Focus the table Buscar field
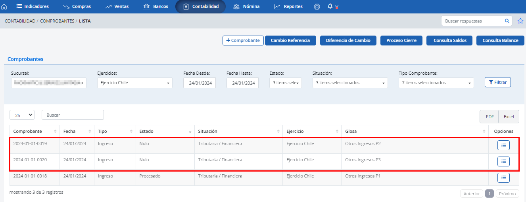Screen dimensions: 526x202 click(x=73, y=115)
